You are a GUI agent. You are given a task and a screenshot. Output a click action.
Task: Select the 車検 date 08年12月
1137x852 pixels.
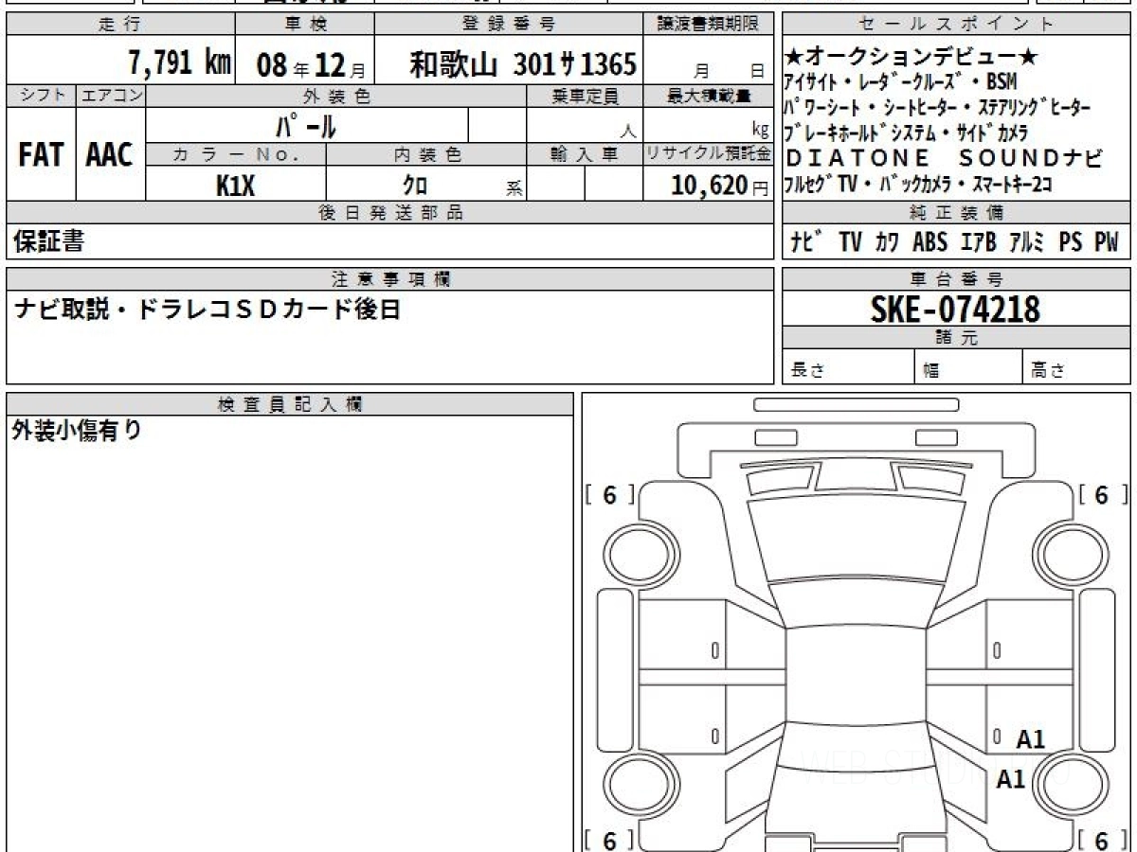[311, 65]
